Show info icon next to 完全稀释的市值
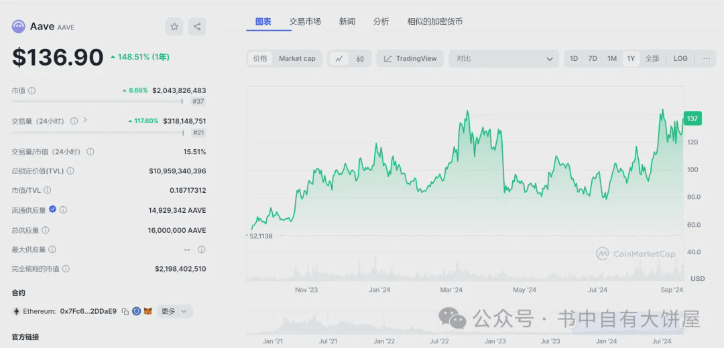Viewport: 724px width, 348px height. click(66, 269)
